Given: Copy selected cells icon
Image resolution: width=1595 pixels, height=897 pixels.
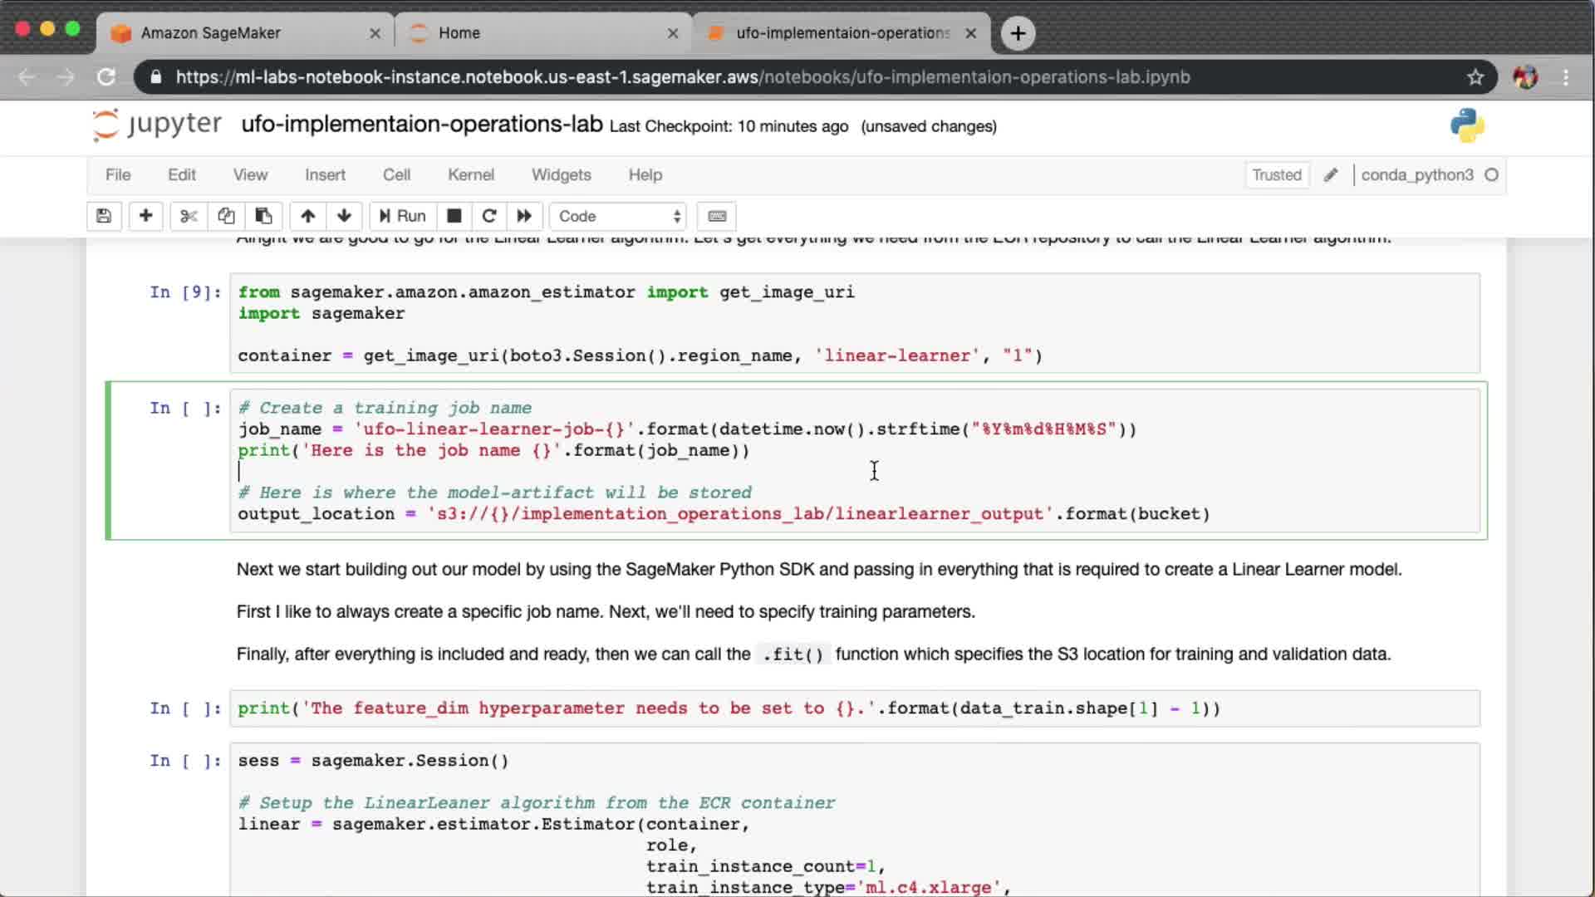Looking at the screenshot, I should 226,216.
